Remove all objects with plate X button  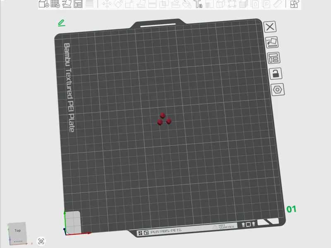click(x=270, y=27)
